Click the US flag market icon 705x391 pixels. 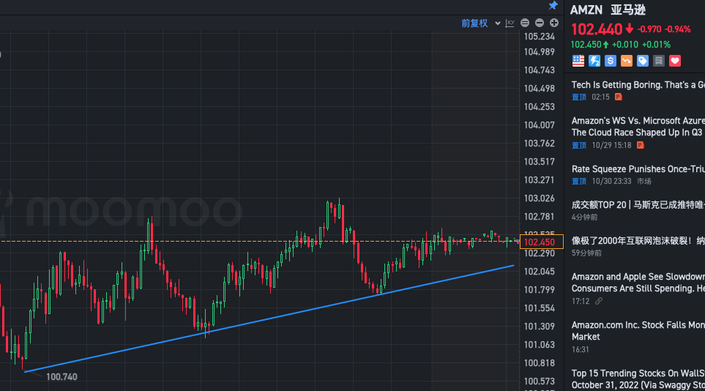tap(578, 61)
